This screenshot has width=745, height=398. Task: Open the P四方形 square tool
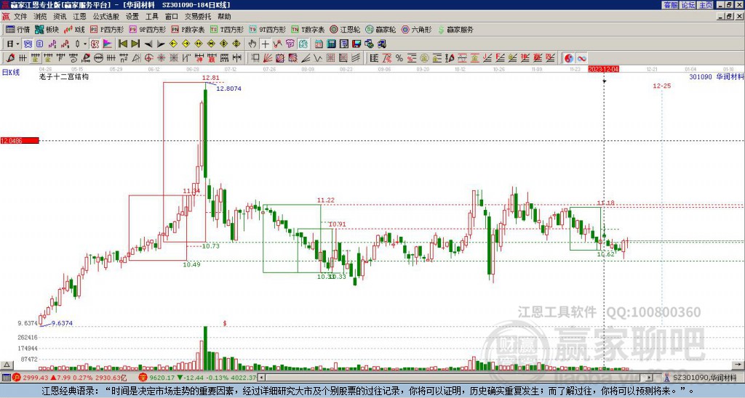point(107,29)
